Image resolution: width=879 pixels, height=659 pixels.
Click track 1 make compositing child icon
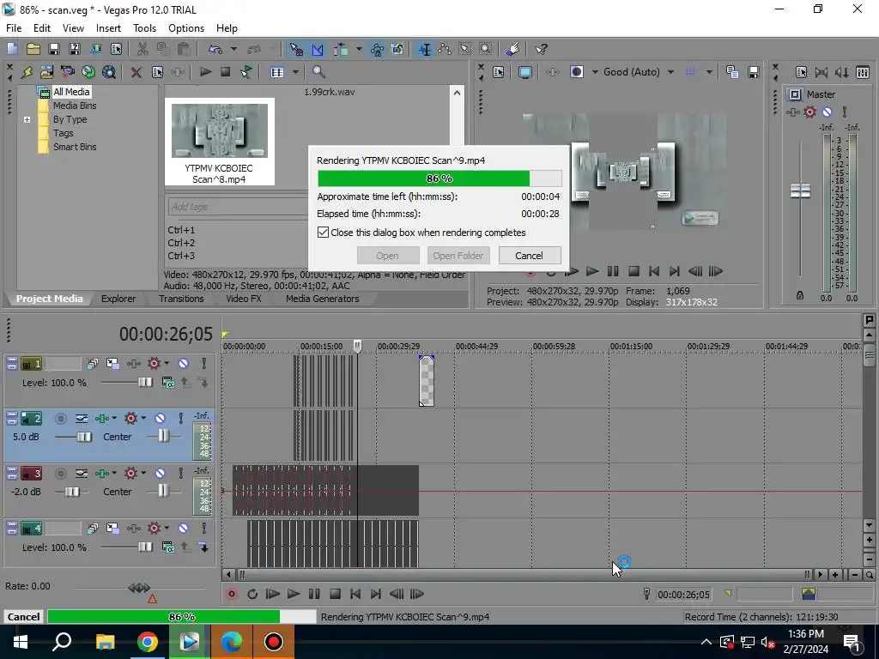[x=203, y=383]
